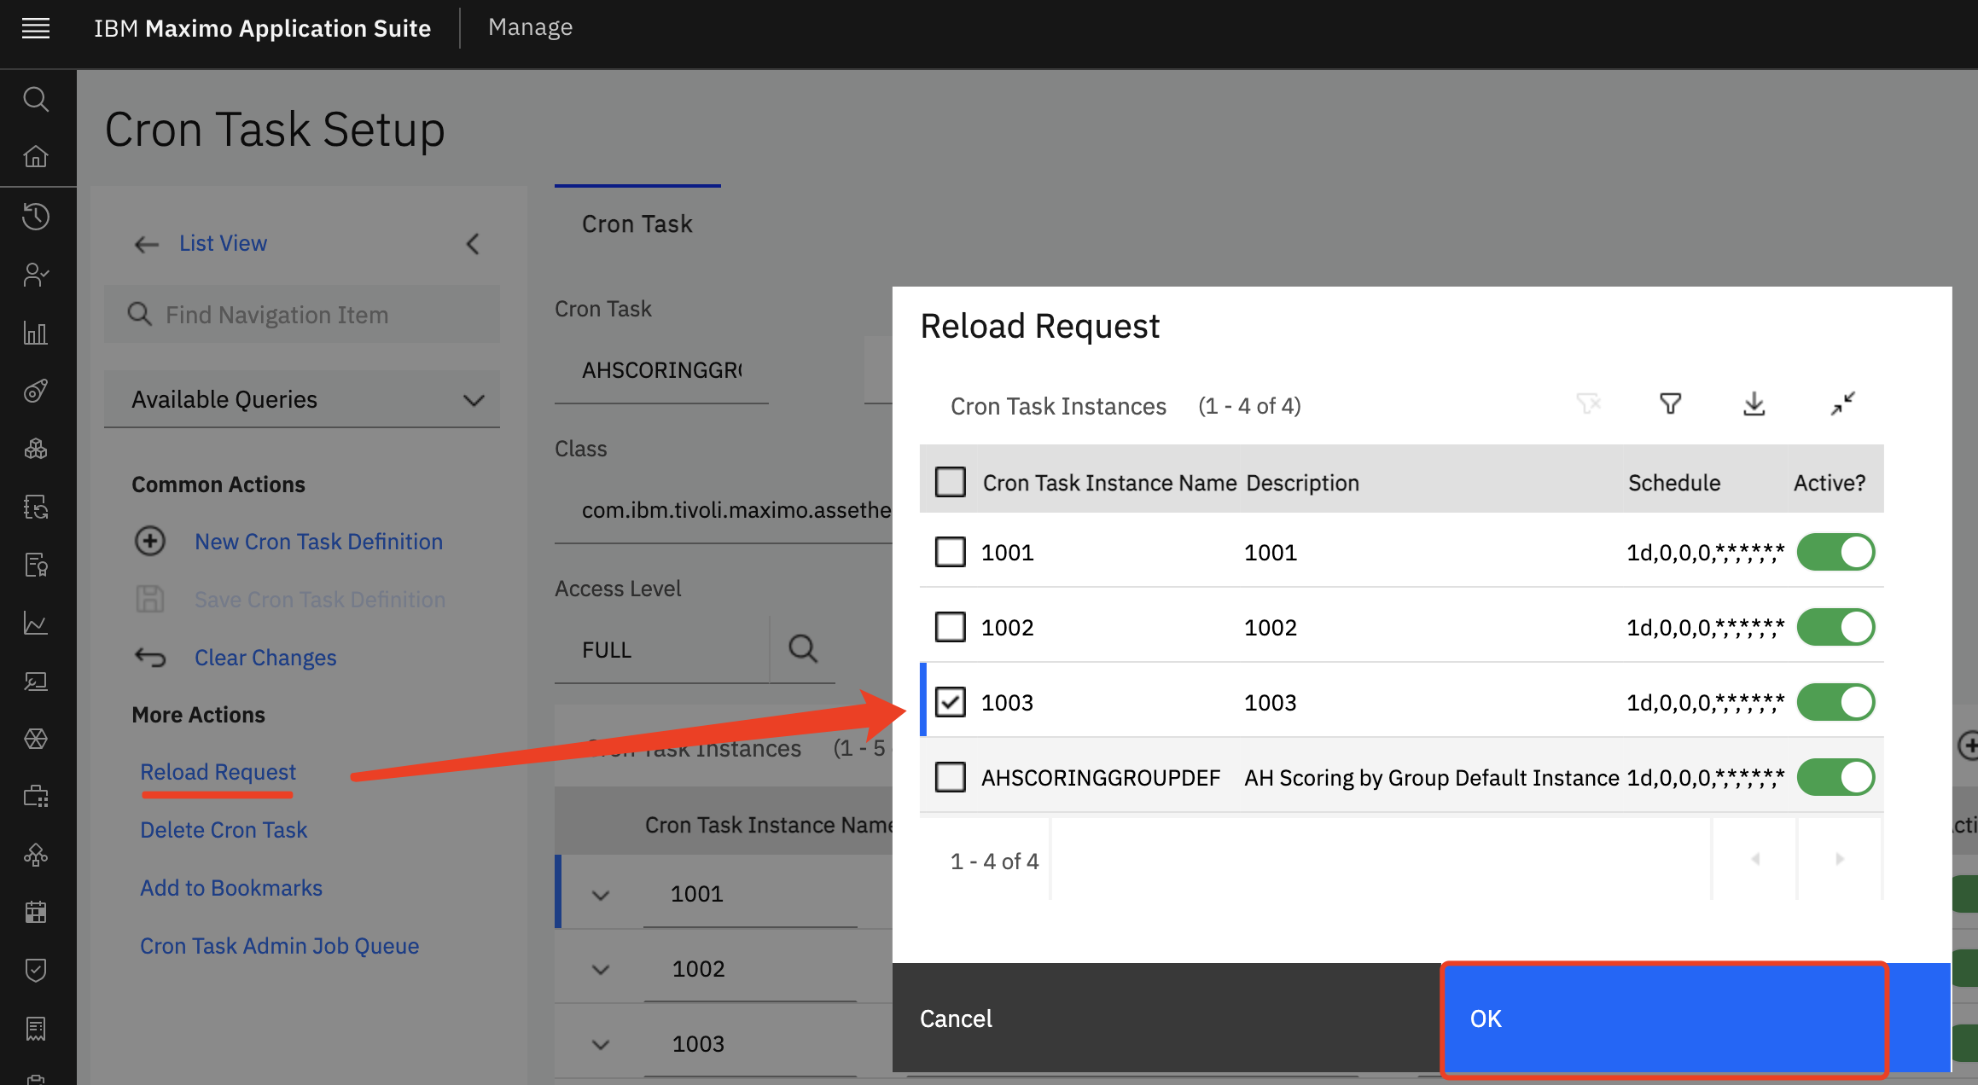1978x1085 pixels.
Task: Click the next page arrow in dialog
Action: [1840, 859]
